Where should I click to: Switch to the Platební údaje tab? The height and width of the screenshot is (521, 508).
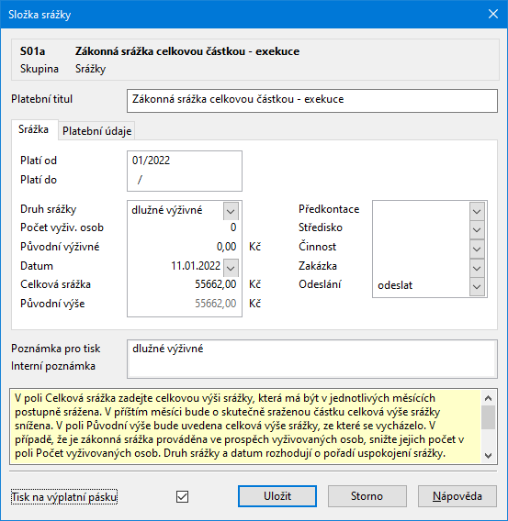tap(96, 131)
